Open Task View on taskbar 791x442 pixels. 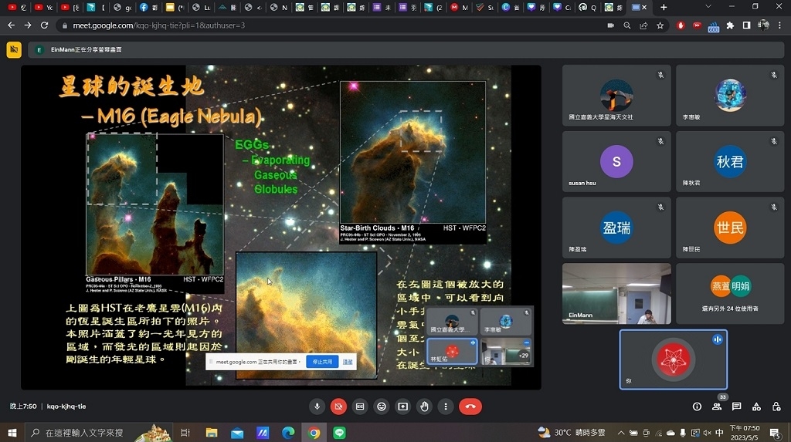click(x=185, y=433)
